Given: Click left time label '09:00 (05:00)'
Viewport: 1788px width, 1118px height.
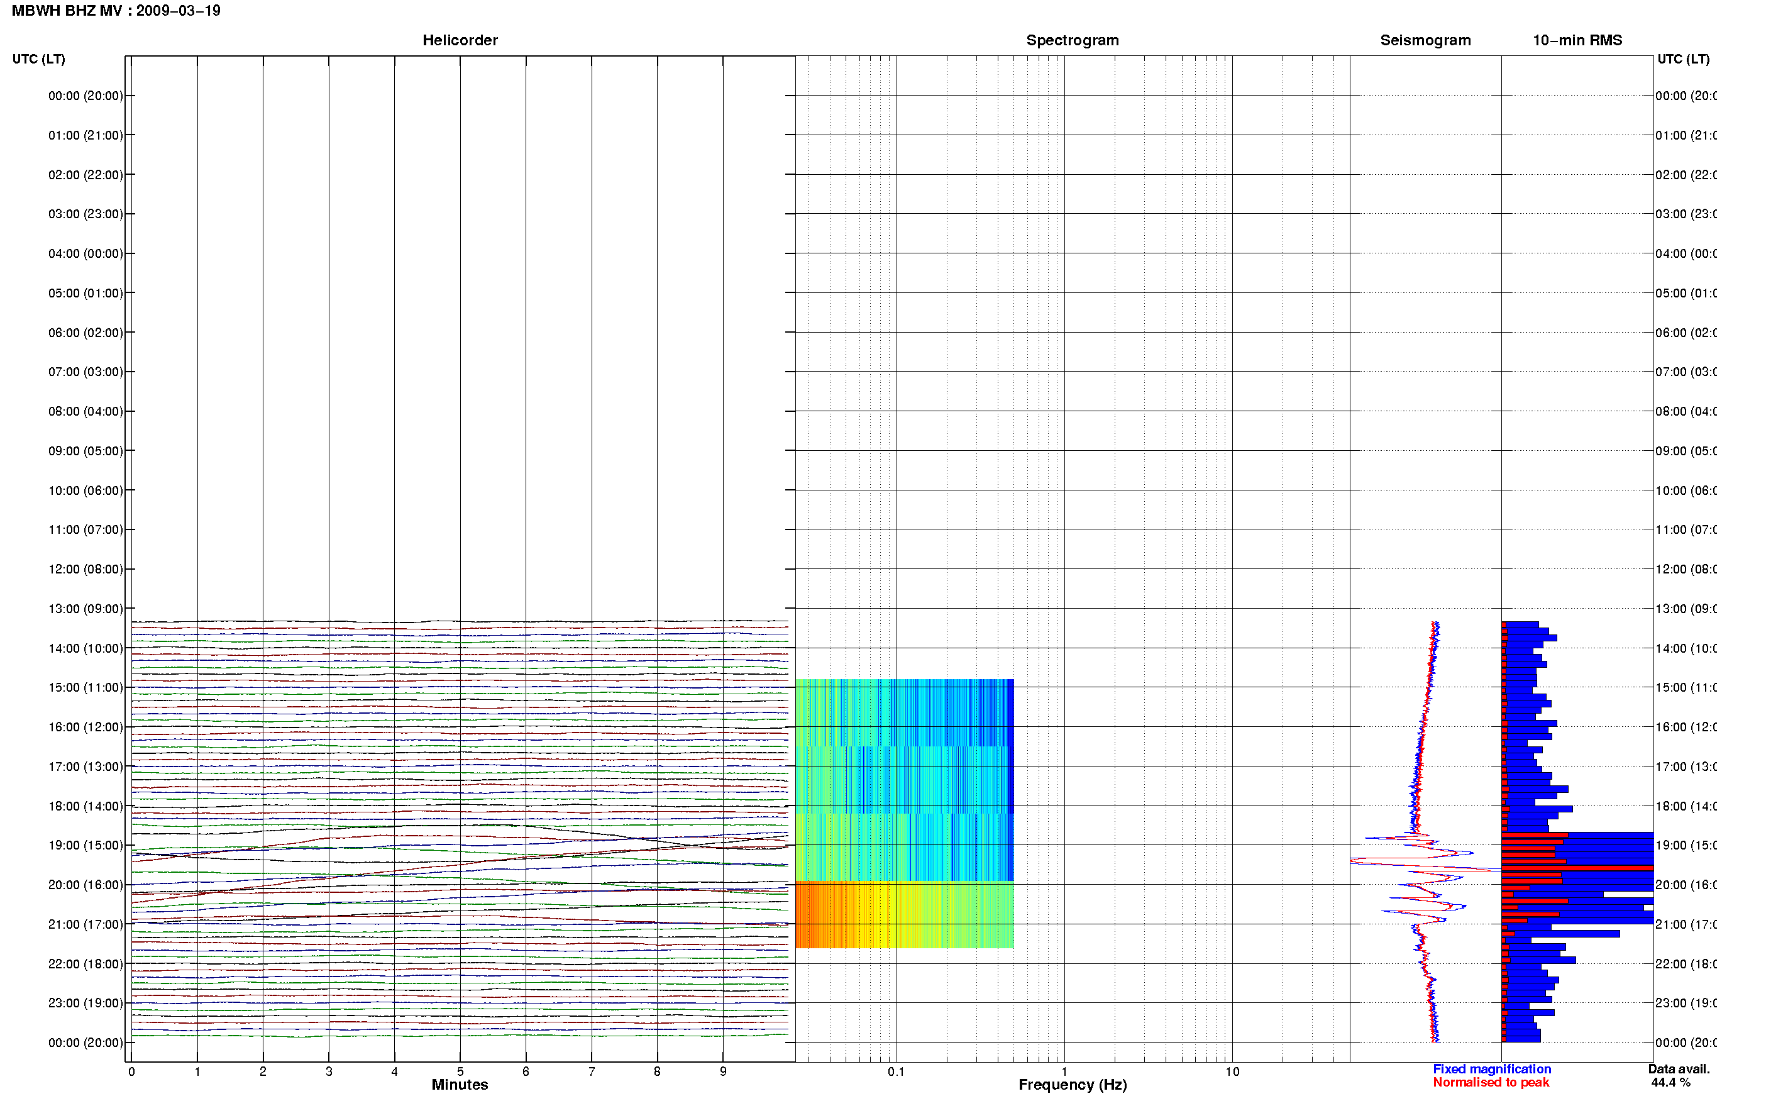Looking at the screenshot, I should [x=86, y=451].
